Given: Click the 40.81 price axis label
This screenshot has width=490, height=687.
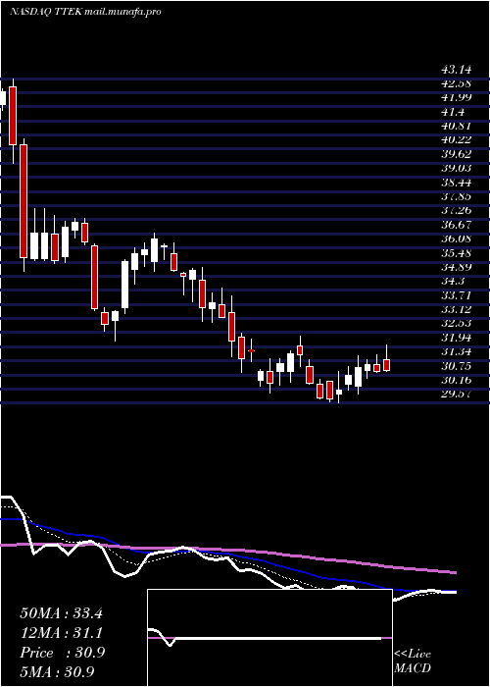Looking at the screenshot, I should 456,127.
